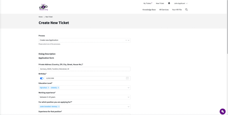Toggle the Birthday switch
Screen dimensions: 228x115
42,78
